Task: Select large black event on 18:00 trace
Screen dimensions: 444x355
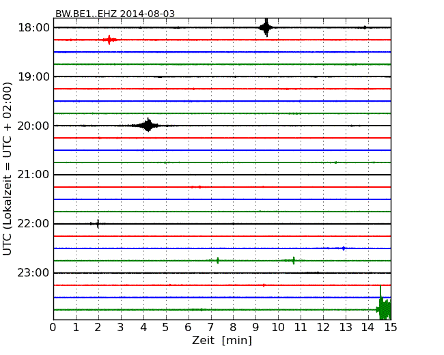Action: coord(266,27)
